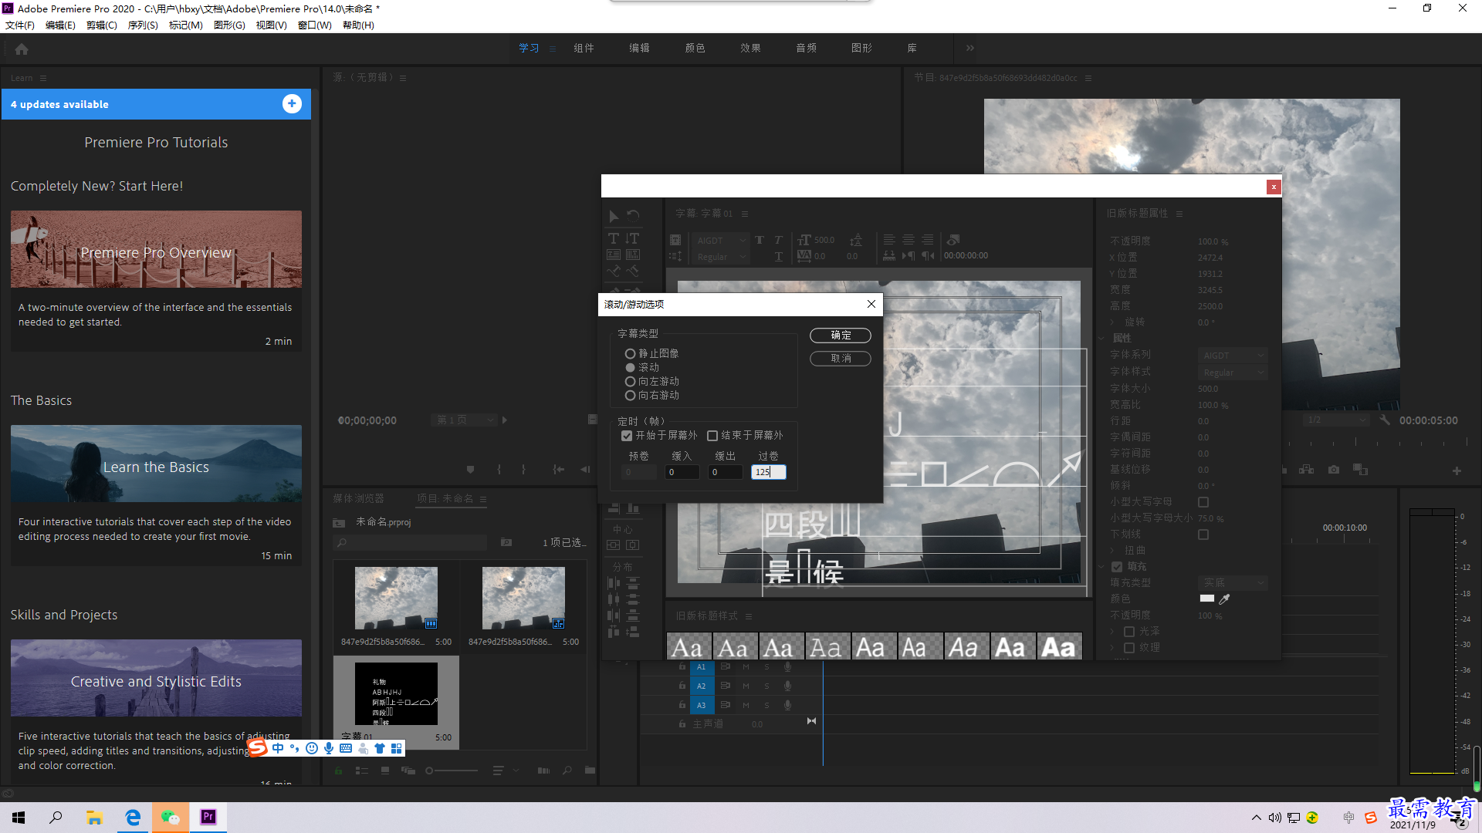This screenshot has width=1482, height=833.
Task: Toggle Bold text style in title toolbar
Action: click(760, 240)
